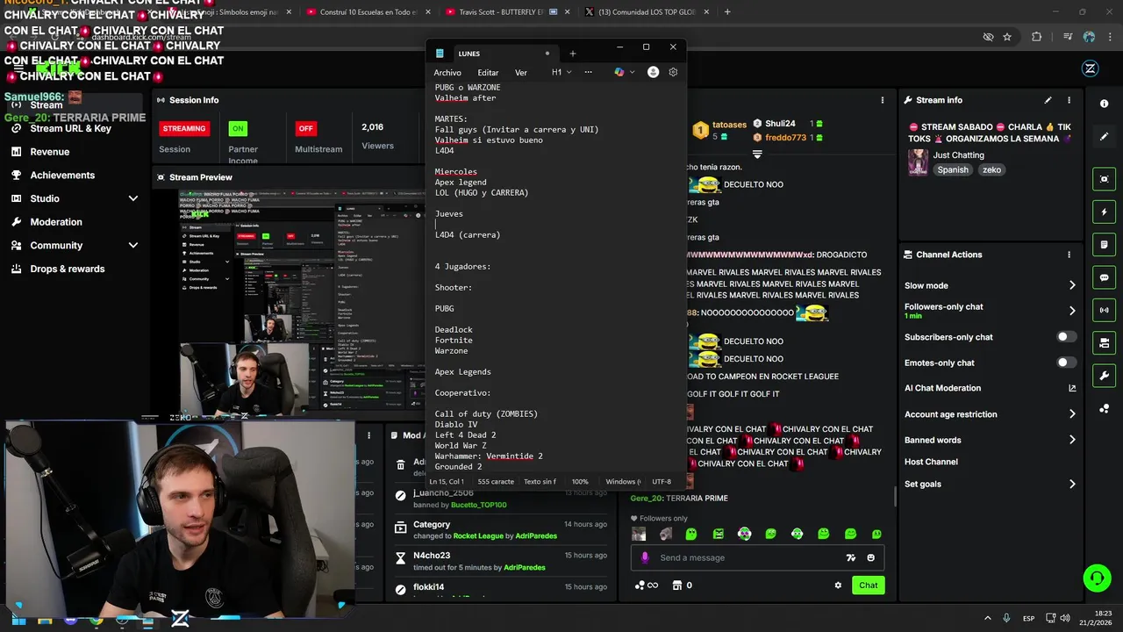Open Achievements in the sidebar

point(62,176)
